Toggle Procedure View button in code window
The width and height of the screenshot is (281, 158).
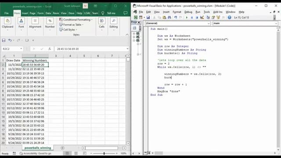[145, 153]
